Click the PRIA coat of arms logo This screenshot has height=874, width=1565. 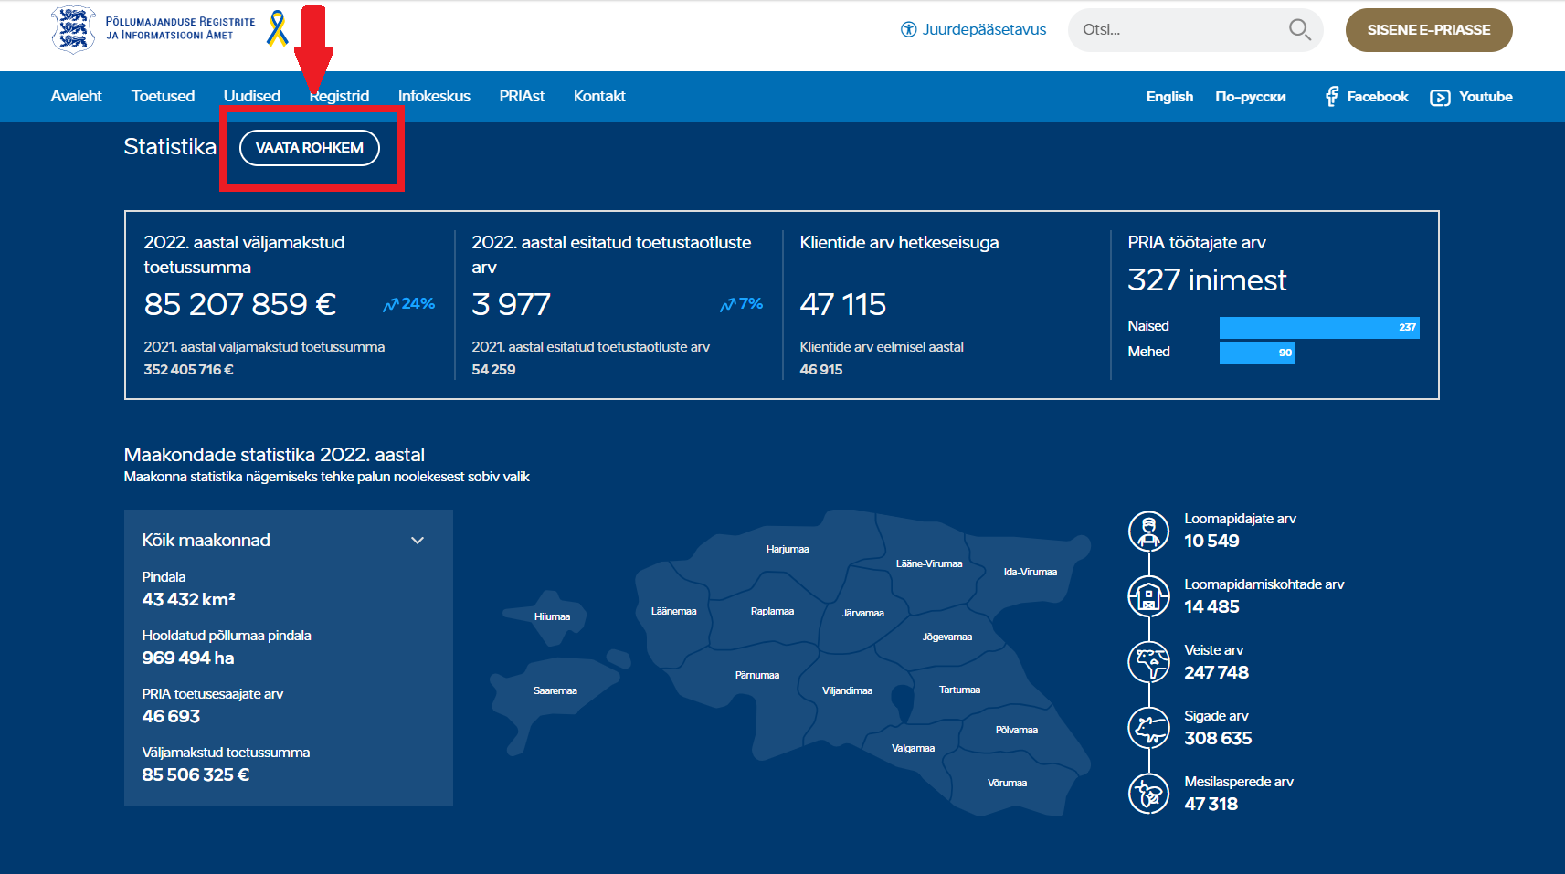click(x=73, y=29)
